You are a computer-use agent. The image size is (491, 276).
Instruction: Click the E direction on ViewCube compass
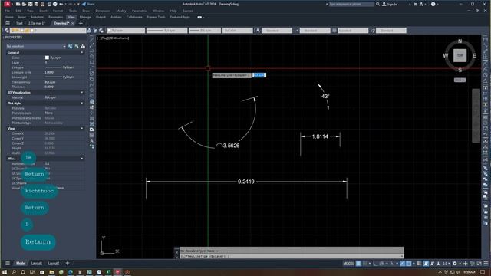click(474, 56)
